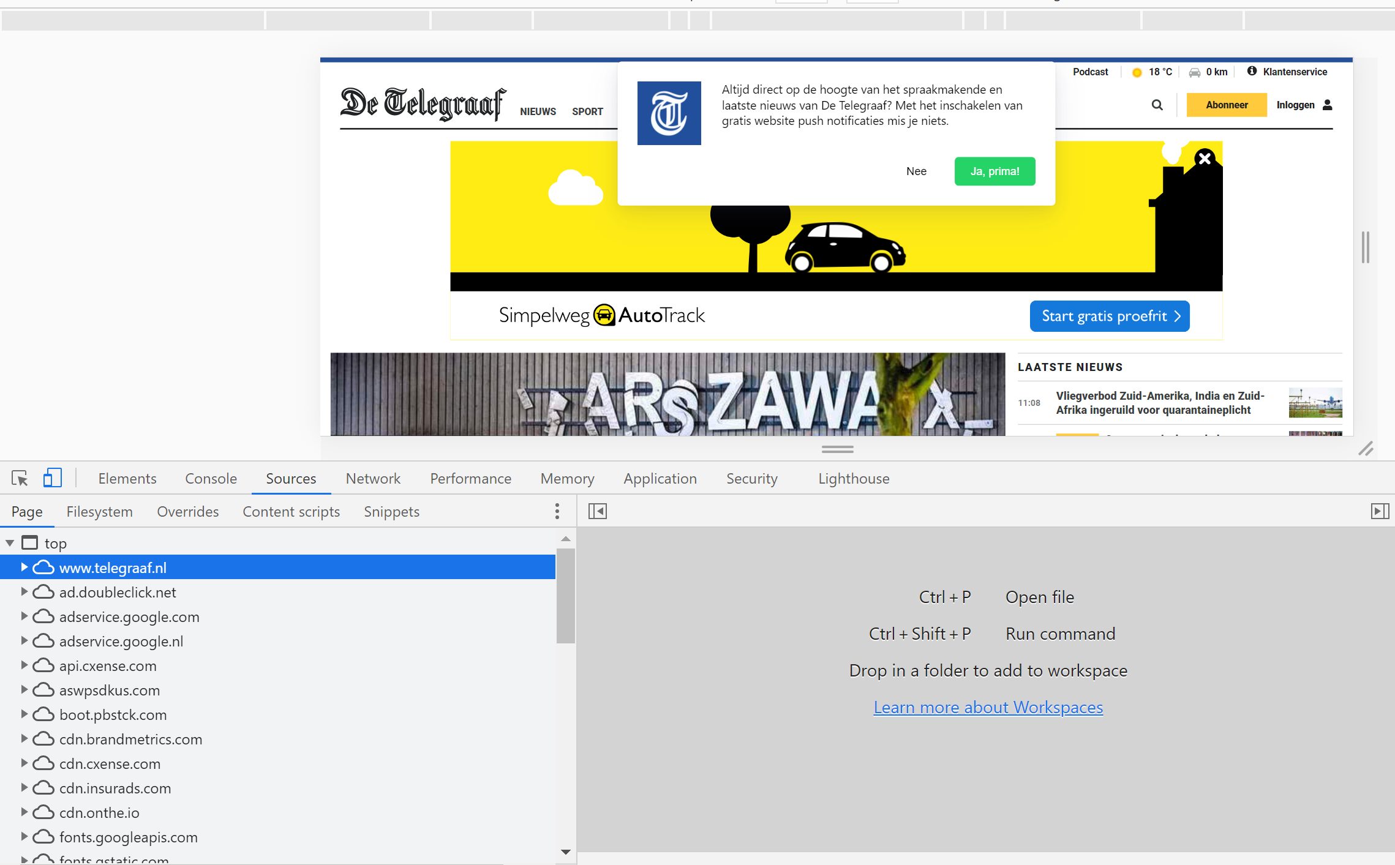The image size is (1395, 865).
Task: Switch to the Overrides subtab
Action: point(187,512)
